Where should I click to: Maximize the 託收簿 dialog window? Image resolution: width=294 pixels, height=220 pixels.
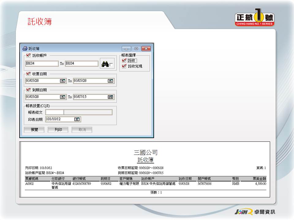[136, 49]
